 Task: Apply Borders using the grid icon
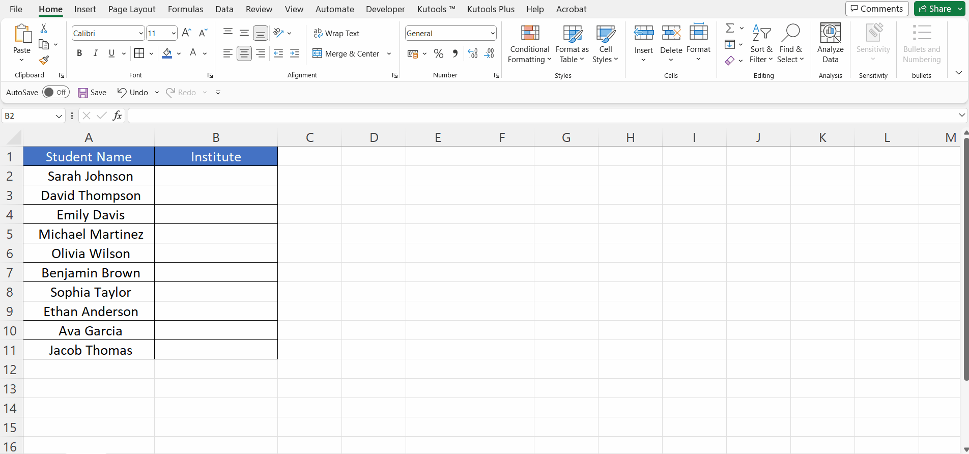point(139,53)
